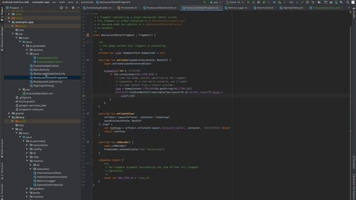Screen dimensions: 356x200
Task: Select MainActivity in project tree
Action: (41, 69)
